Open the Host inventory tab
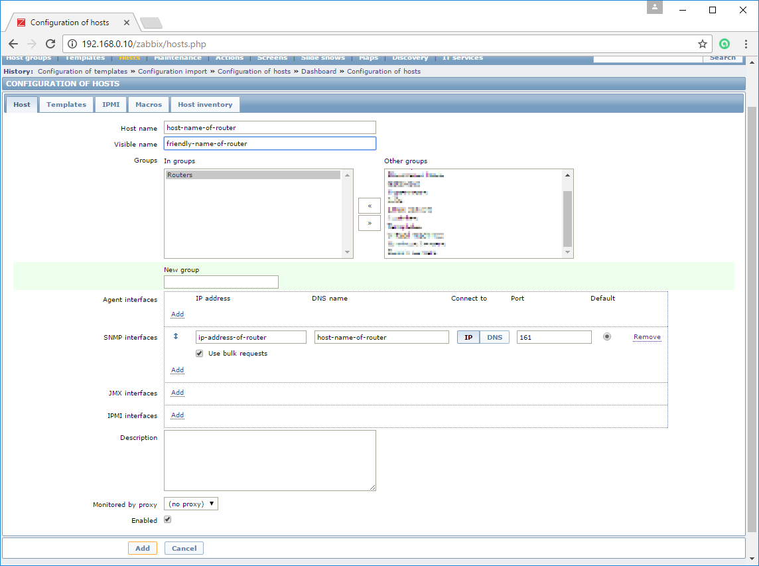Image resolution: width=759 pixels, height=566 pixels. pyautogui.click(x=205, y=105)
